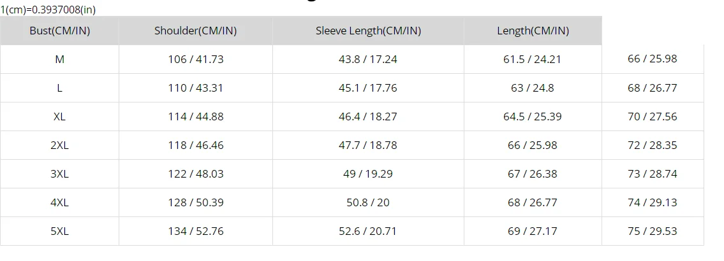Click the 5XL size label
The image size is (724, 261).
(x=59, y=231)
